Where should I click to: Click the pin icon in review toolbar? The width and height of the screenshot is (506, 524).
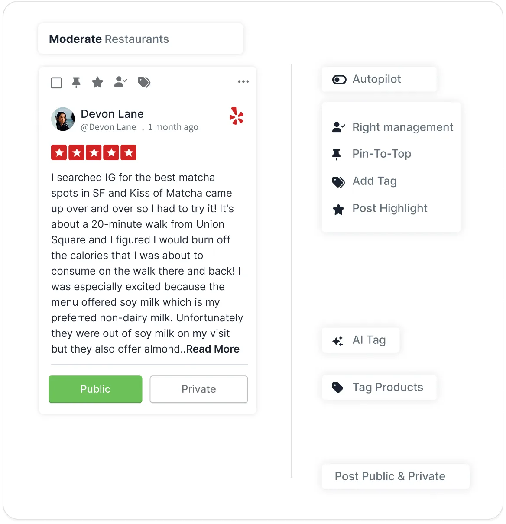pyautogui.click(x=76, y=82)
